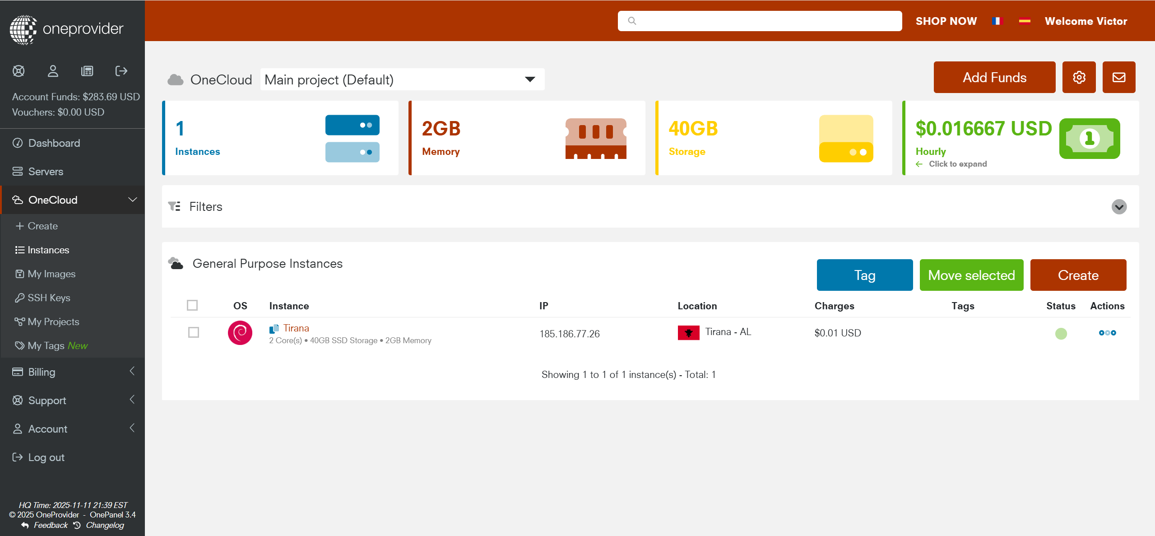This screenshot has width=1155, height=536.
Task: Click the green status dot for Tirana
Action: 1061,334
